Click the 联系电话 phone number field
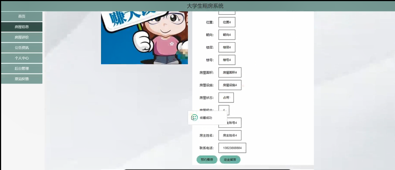395x170 pixels. (232, 148)
